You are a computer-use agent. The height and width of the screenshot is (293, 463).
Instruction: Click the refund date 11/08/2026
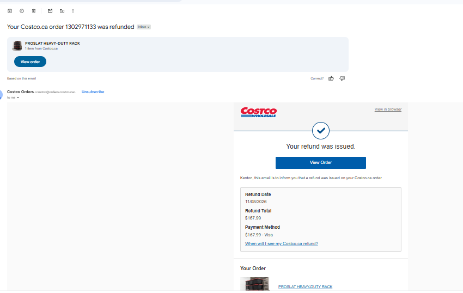point(255,202)
